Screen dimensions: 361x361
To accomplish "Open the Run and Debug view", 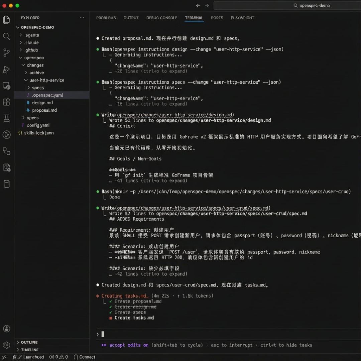I will (x=6, y=69).
